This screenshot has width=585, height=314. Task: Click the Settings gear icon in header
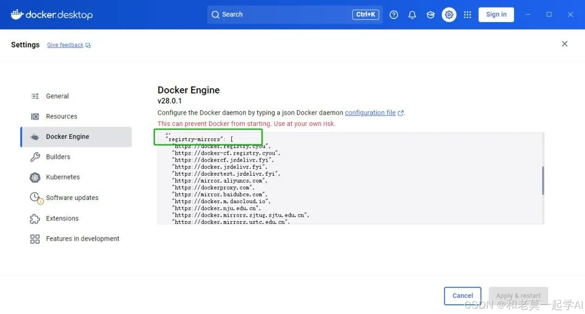coord(449,15)
